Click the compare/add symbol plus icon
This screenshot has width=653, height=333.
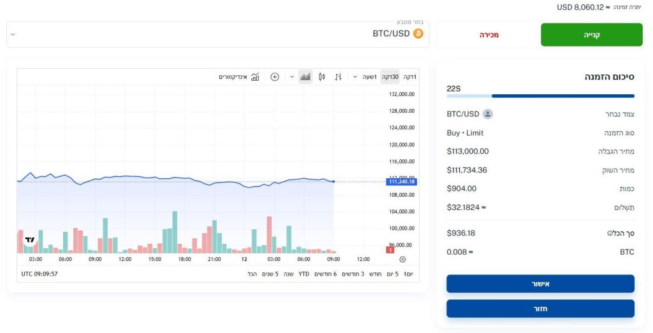(x=275, y=77)
